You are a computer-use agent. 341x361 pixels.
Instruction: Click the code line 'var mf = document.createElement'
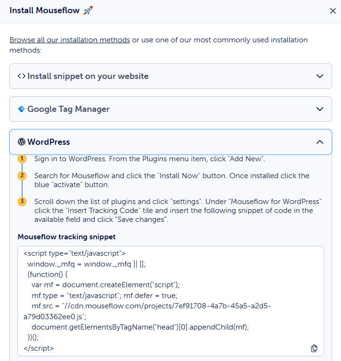point(106,285)
